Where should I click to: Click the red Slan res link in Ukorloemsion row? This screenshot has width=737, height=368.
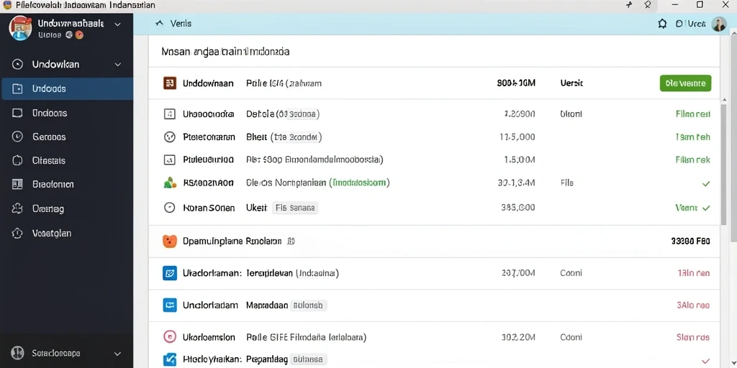click(693, 337)
